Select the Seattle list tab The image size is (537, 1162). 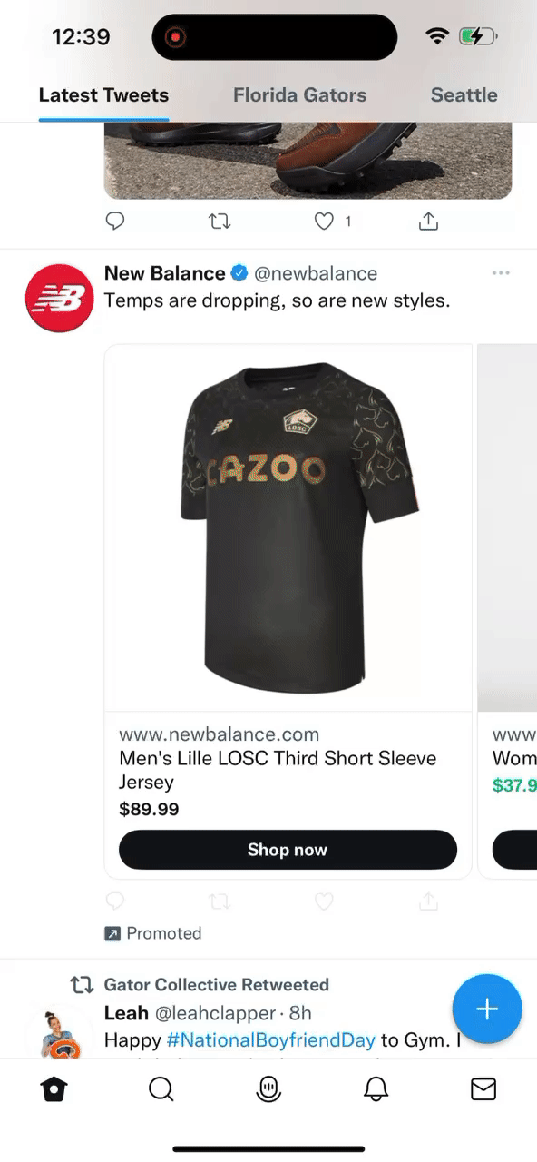464,94
